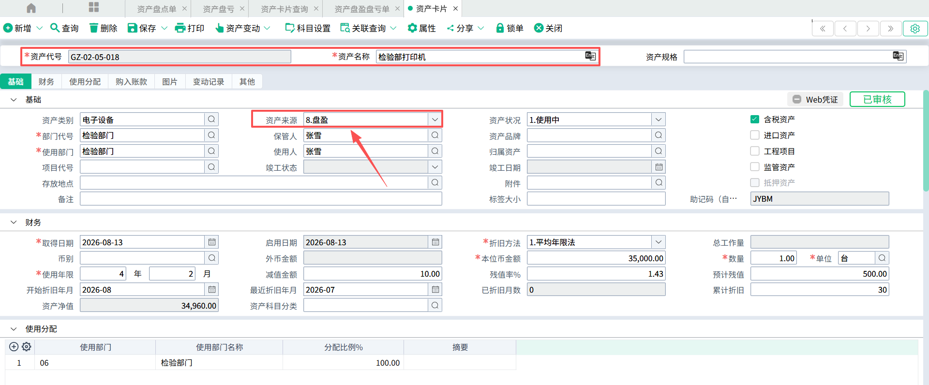Click the 已审核 status button
Viewport: 929px width, 385px height.
(x=877, y=99)
